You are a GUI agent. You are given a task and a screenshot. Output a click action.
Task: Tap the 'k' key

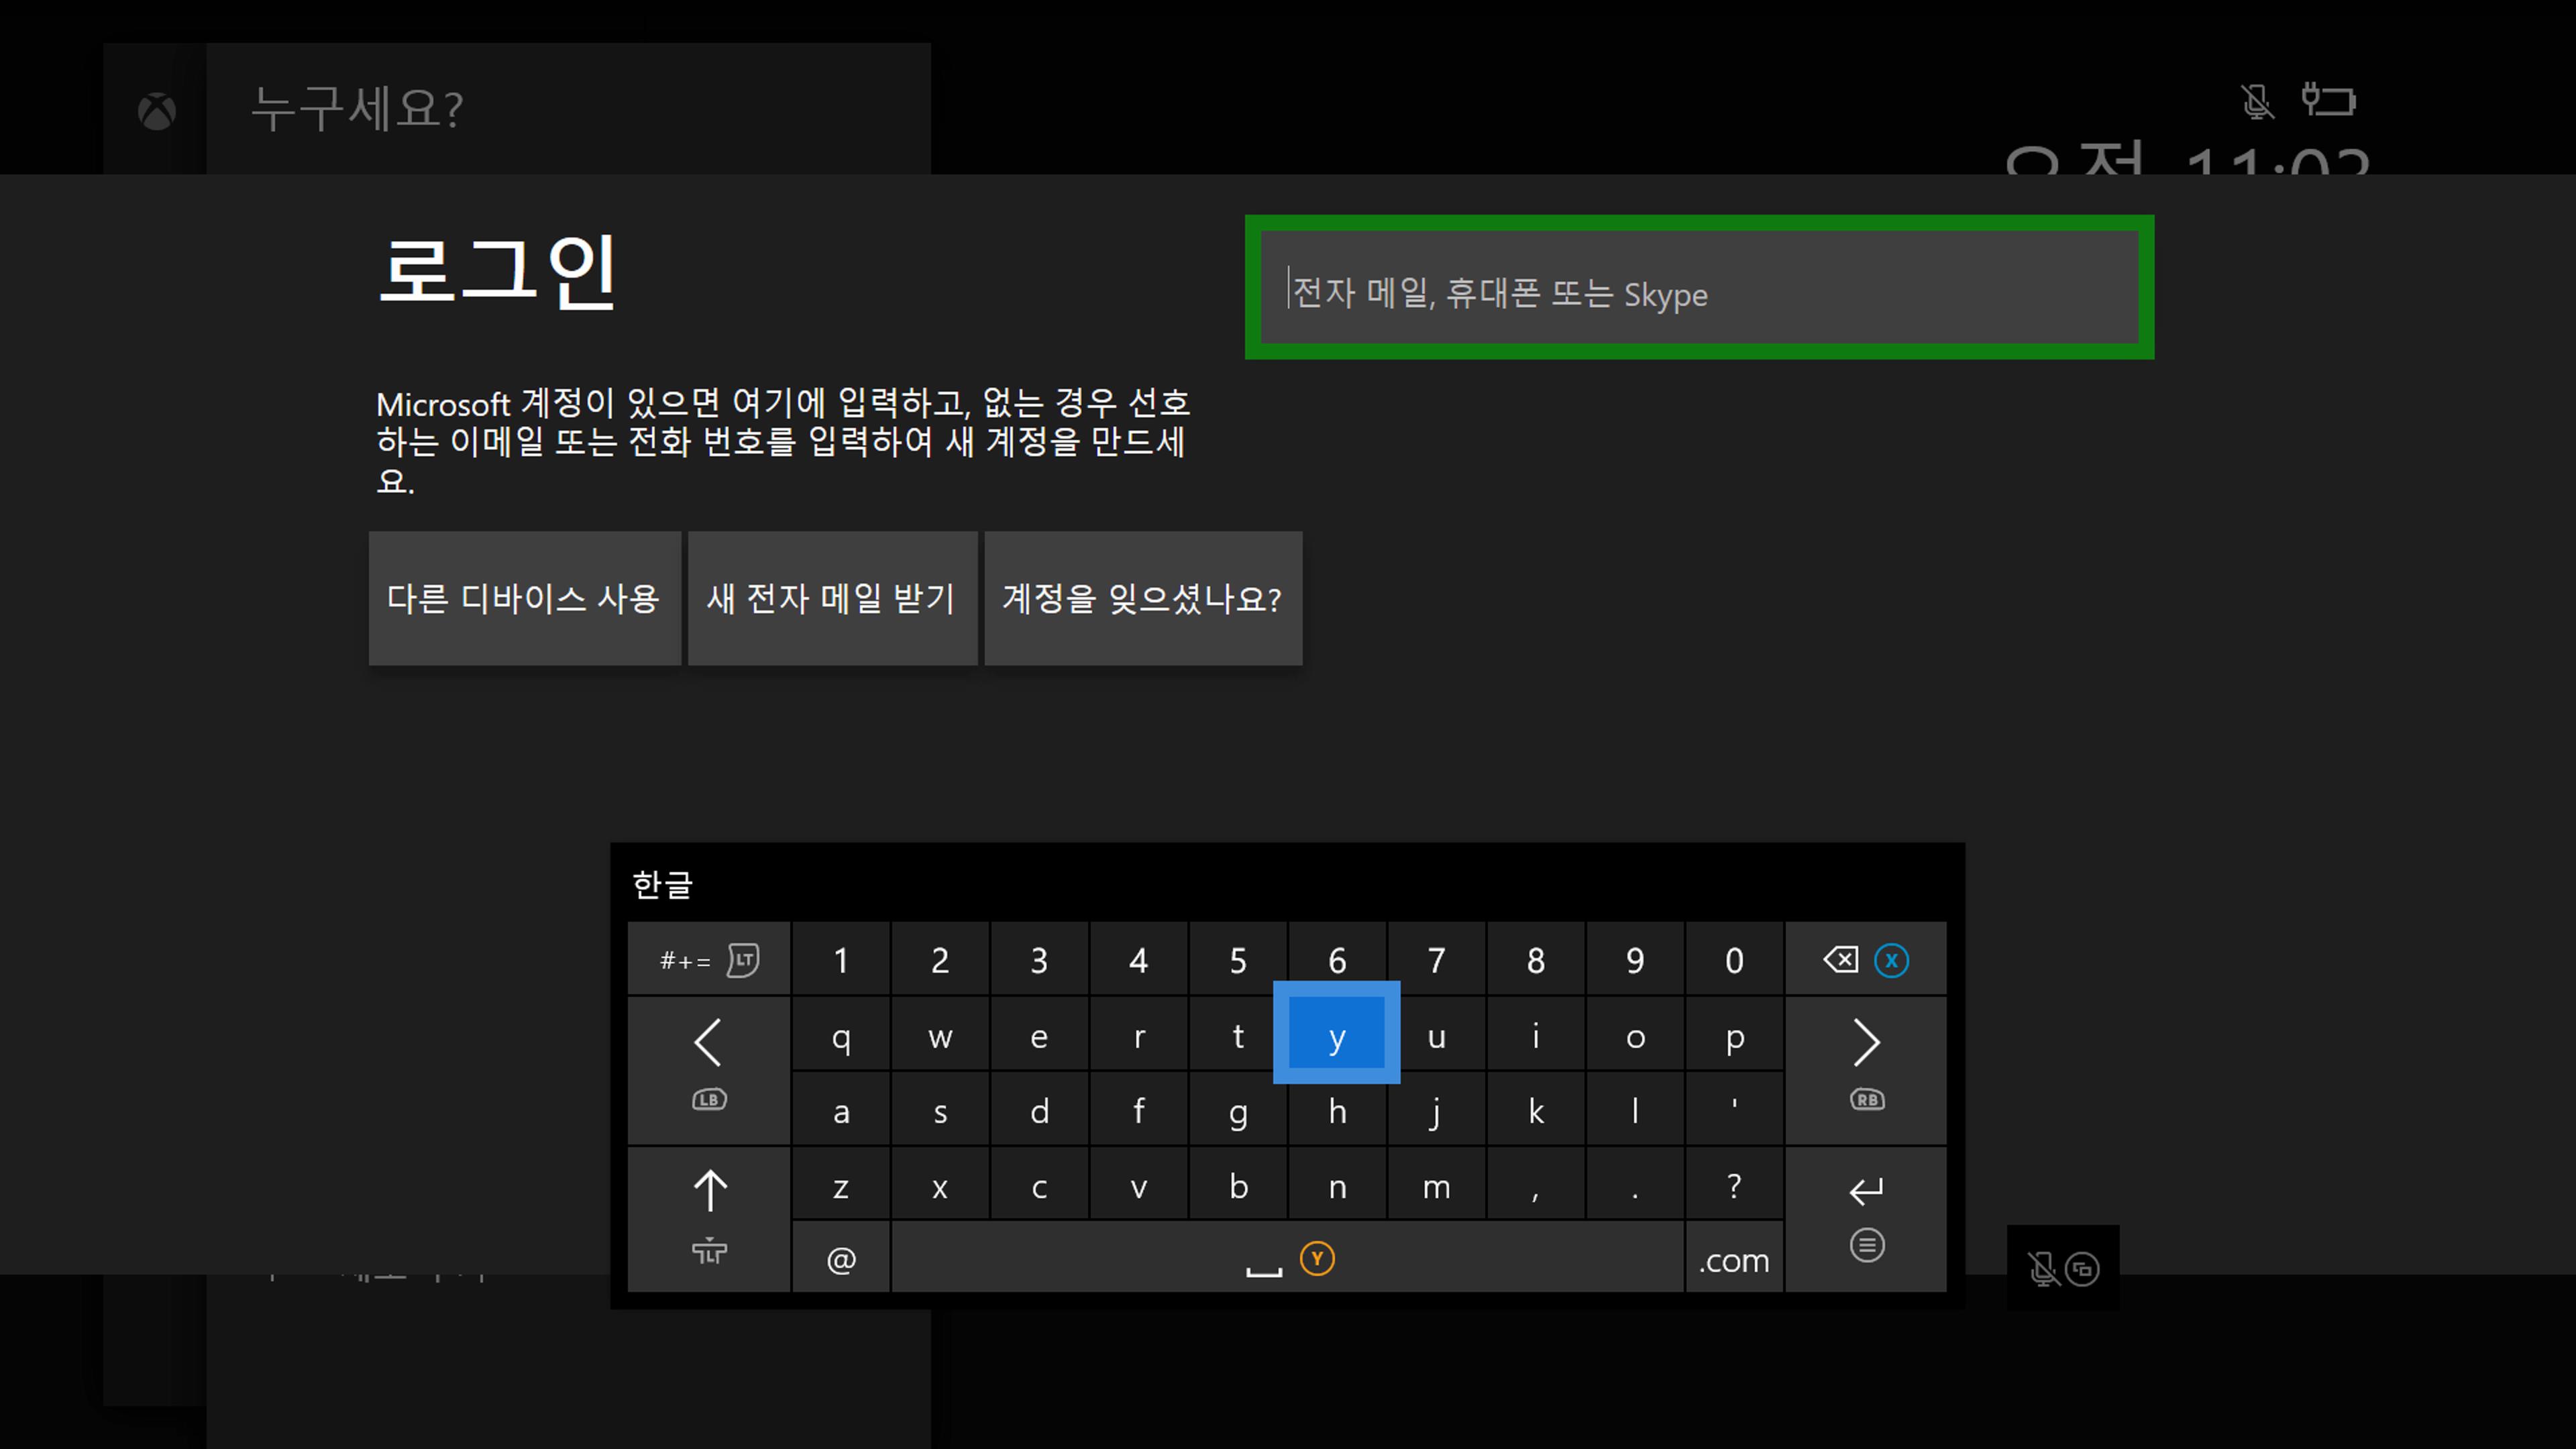(1535, 1109)
